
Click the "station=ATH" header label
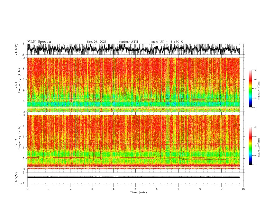click(128, 42)
